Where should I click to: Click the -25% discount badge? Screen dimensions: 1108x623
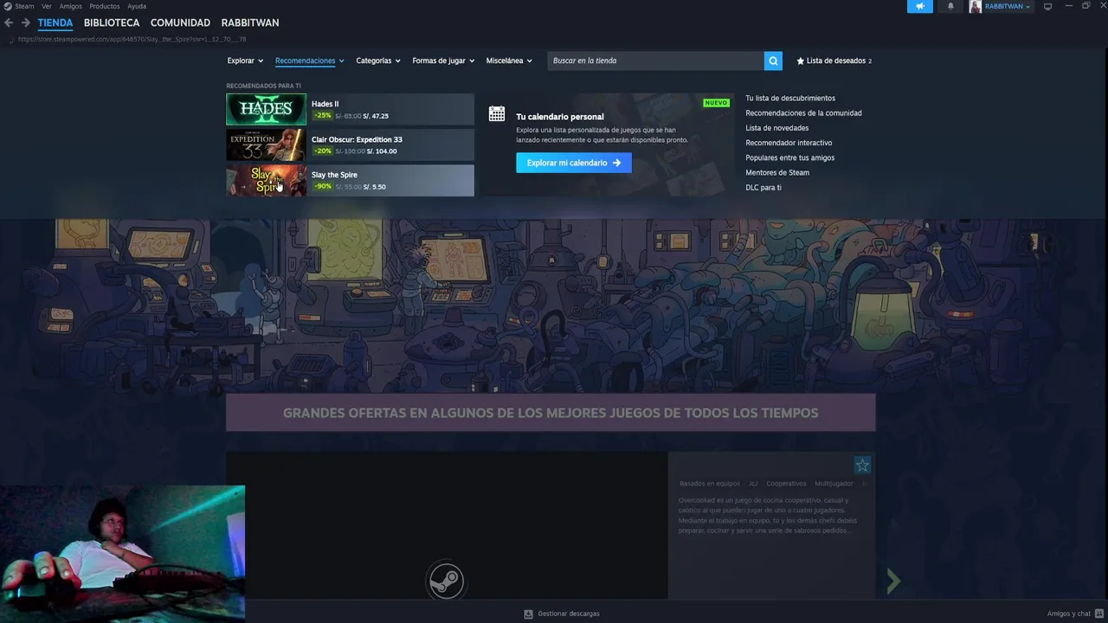323,115
